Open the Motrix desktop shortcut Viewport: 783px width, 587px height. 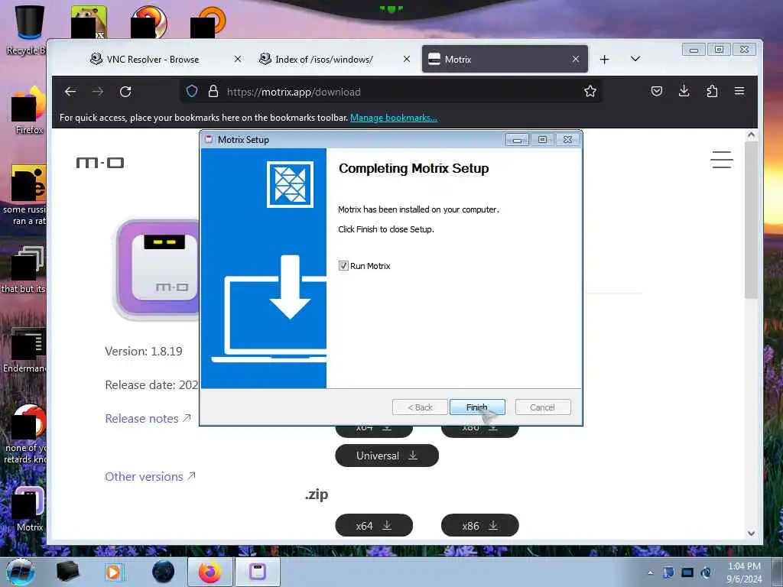click(29, 509)
